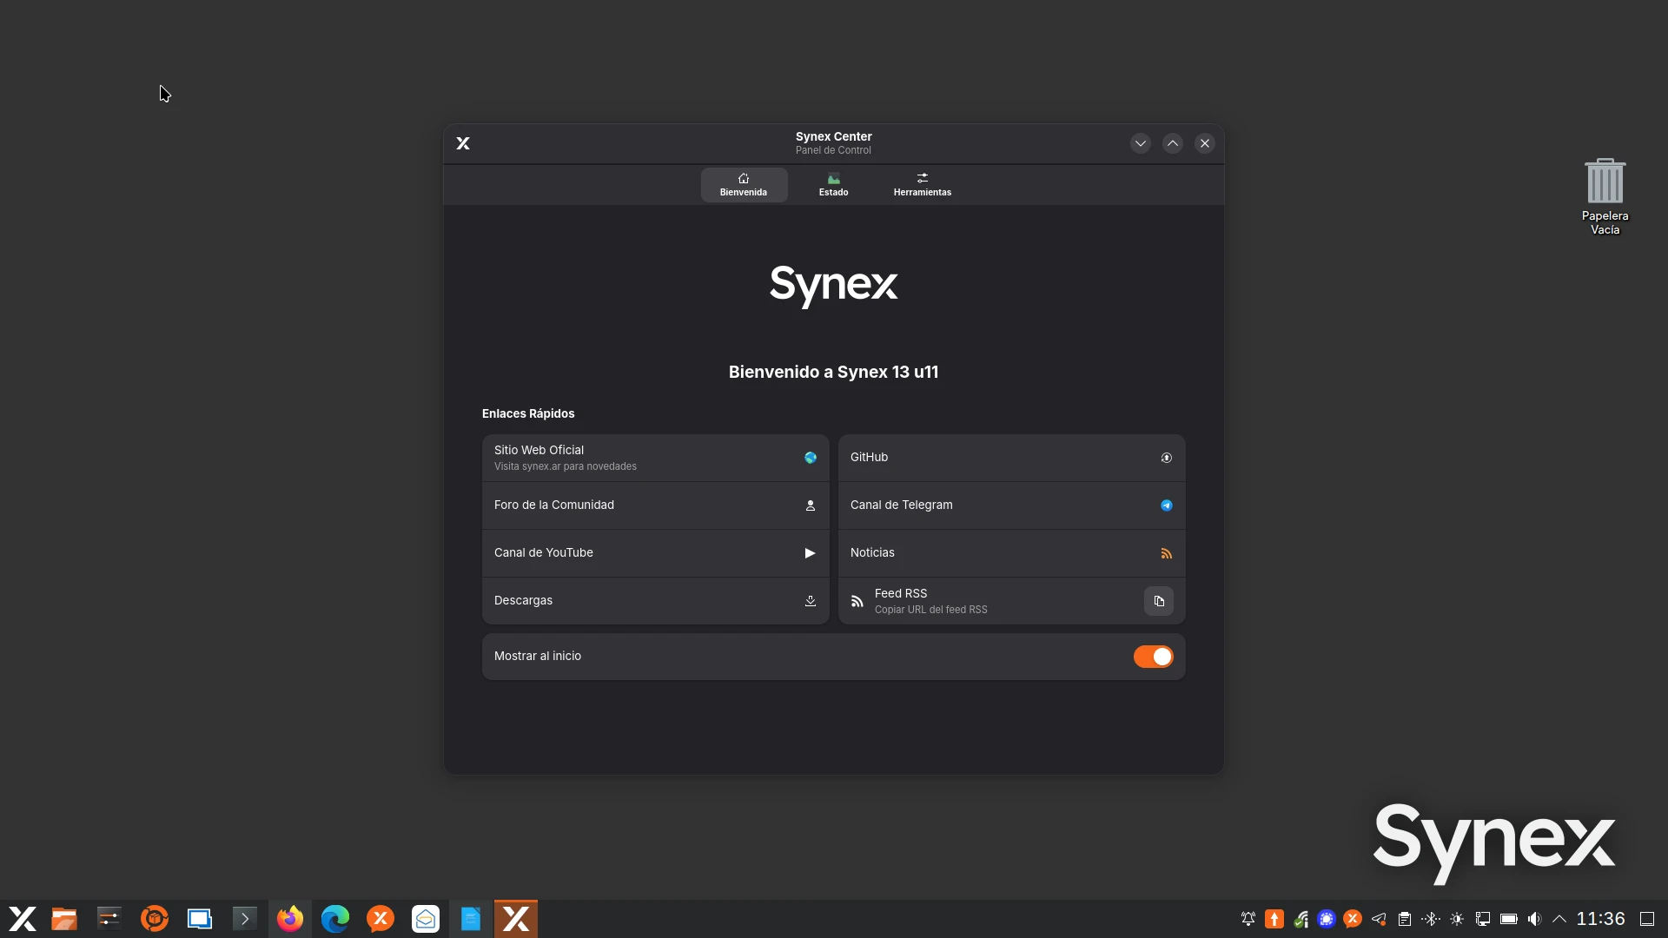Viewport: 1668px width, 938px height.
Task: Open the file manager from the taskbar
Action: coord(64,919)
